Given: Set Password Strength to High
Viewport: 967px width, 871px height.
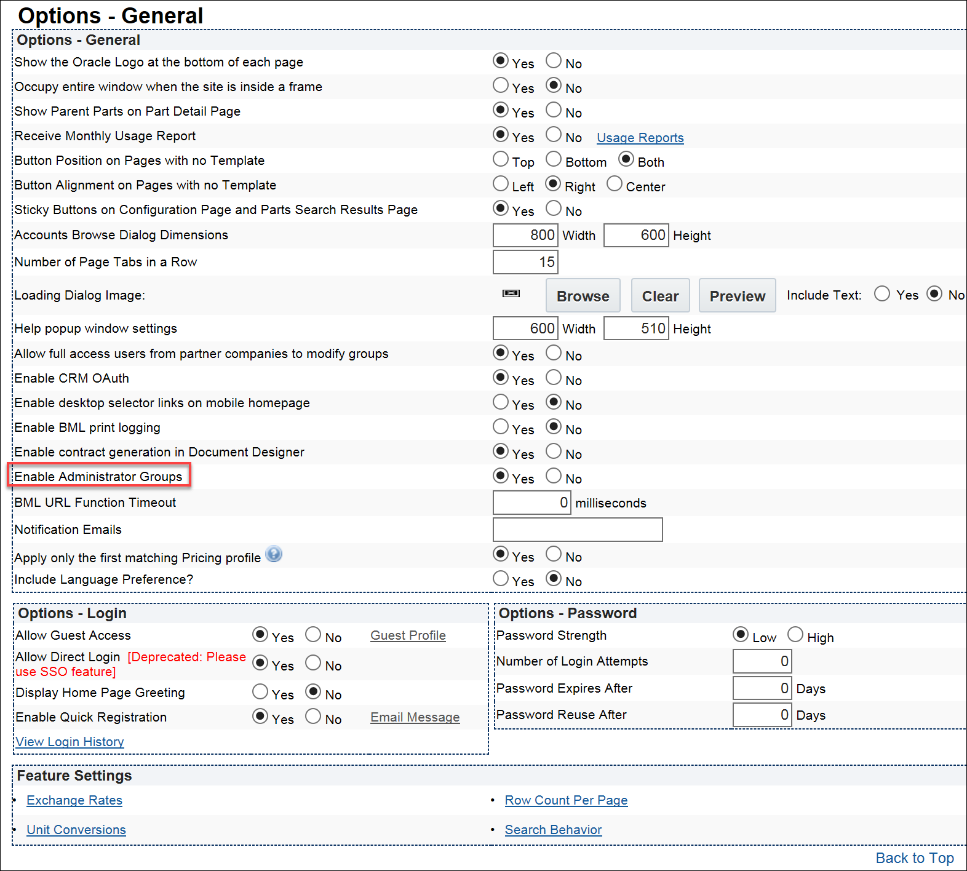Looking at the screenshot, I should point(795,635).
